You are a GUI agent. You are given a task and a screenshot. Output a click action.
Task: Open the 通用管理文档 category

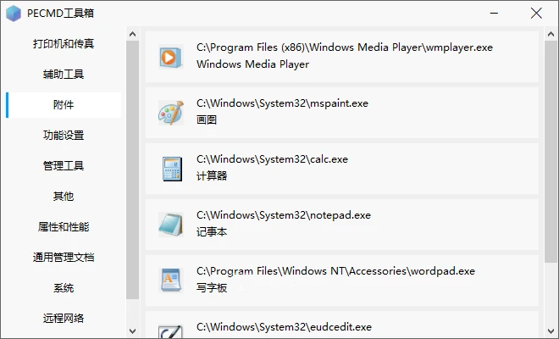64,258
